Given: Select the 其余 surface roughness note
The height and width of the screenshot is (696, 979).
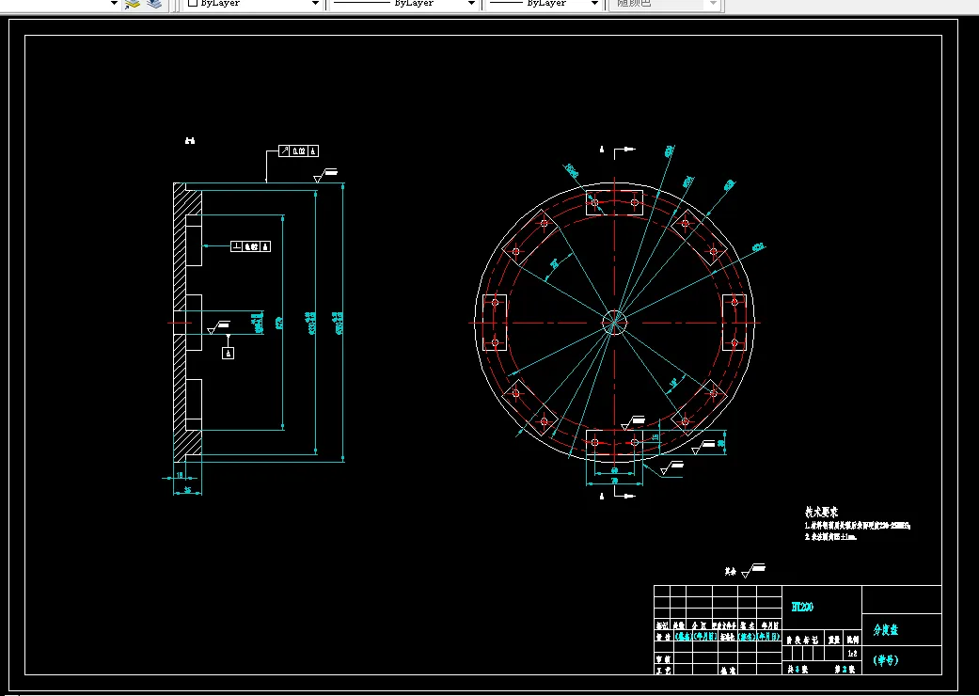Looking at the screenshot, I should click(745, 570).
